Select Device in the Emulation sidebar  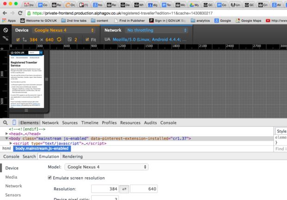[x=12, y=168]
